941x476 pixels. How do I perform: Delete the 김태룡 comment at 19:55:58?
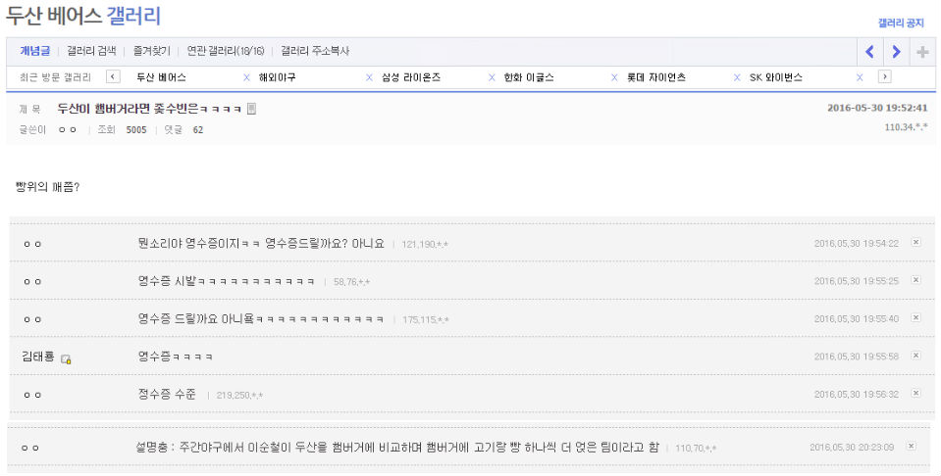[915, 356]
